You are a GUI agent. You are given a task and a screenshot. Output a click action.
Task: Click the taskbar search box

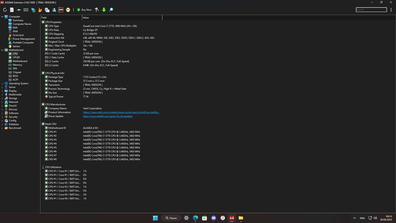pyautogui.click(x=171, y=218)
